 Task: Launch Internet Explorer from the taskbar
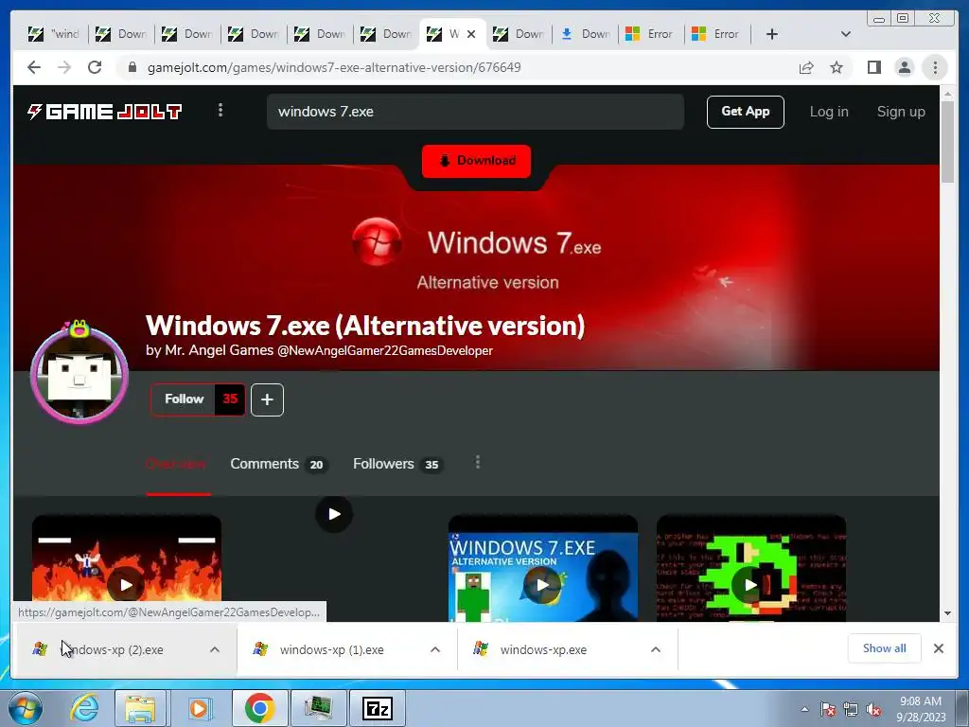[x=84, y=708]
